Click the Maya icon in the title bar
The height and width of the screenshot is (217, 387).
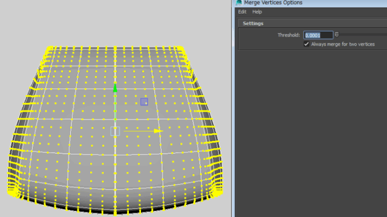pos(239,2)
